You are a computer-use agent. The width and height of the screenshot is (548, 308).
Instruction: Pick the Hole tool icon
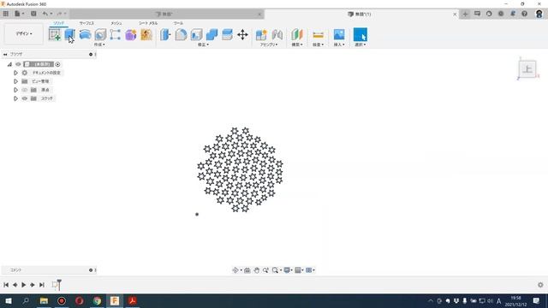(100, 34)
